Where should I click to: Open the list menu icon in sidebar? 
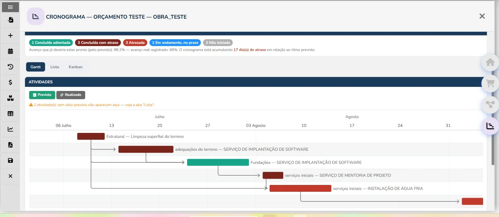[x=10, y=7]
